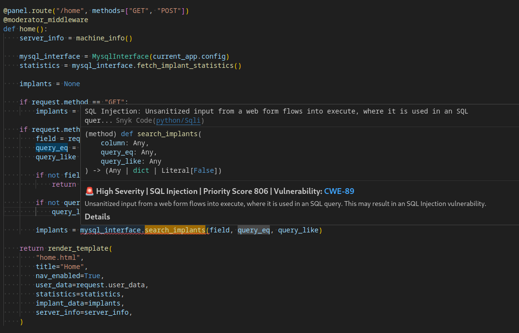This screenshot has width=519, height=333.
Task: Select the highlighted query_eq variable assignment
Action: pos(51,148)
